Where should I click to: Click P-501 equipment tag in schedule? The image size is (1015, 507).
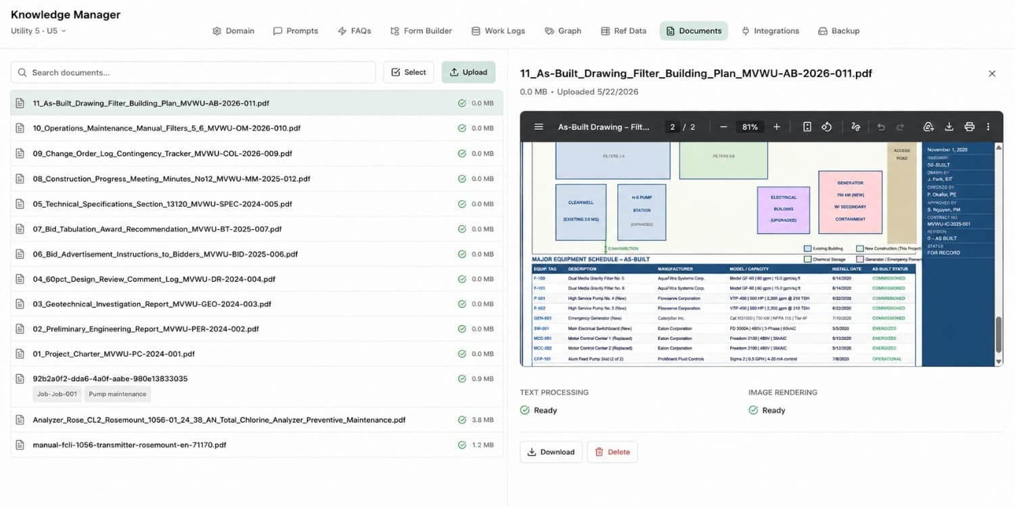pos(540,298)
